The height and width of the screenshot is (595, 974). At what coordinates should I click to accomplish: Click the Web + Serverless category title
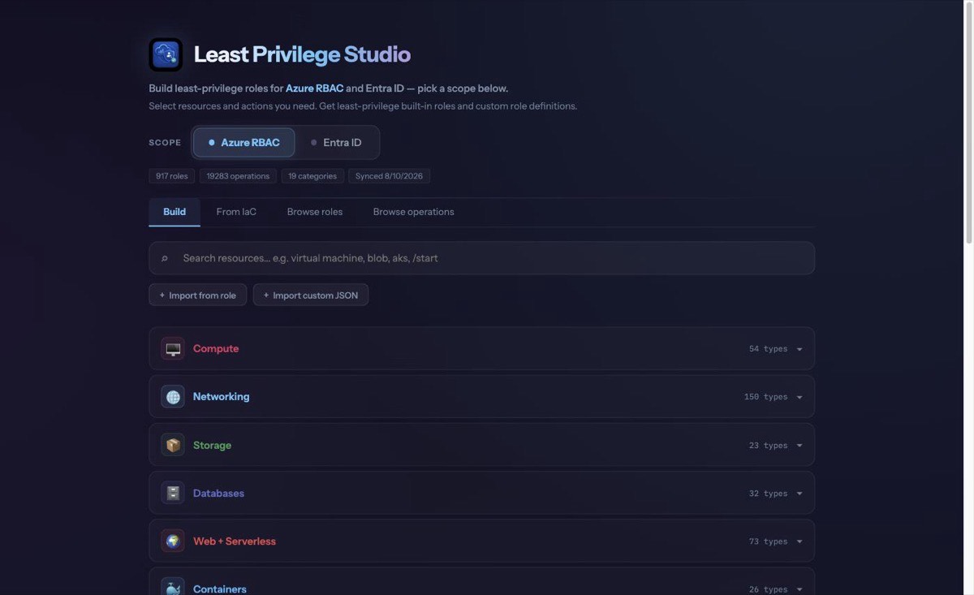[235, 541]
